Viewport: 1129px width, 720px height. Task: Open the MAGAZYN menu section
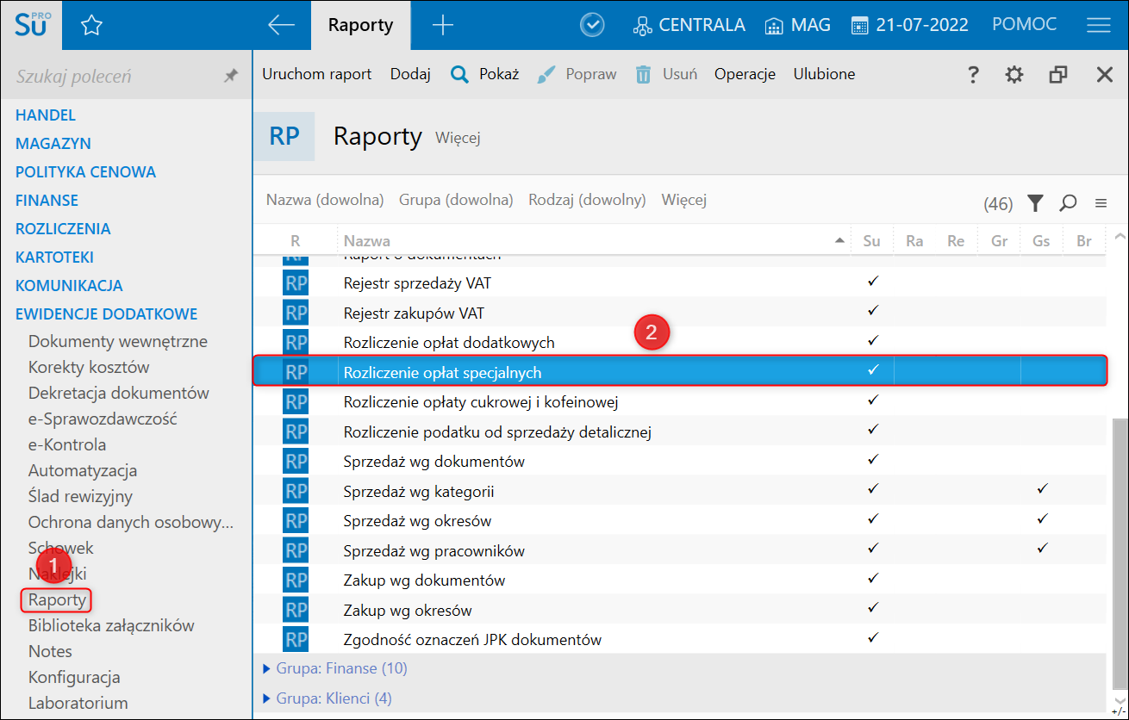(x=53, y=144)
